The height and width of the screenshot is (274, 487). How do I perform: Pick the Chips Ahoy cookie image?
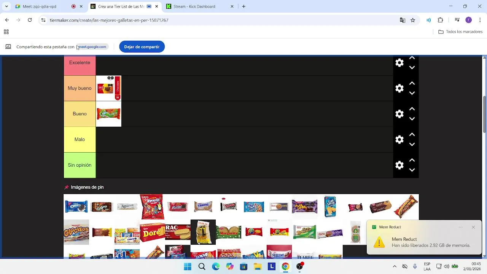(254, 207)
